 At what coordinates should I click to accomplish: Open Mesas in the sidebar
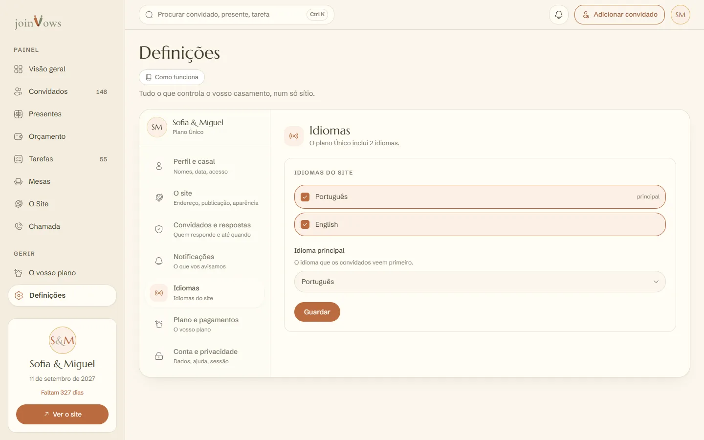coord(62,182)
